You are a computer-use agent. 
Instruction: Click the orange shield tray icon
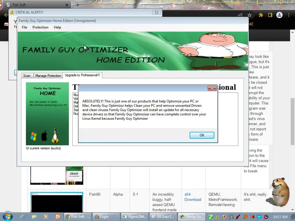224,217
